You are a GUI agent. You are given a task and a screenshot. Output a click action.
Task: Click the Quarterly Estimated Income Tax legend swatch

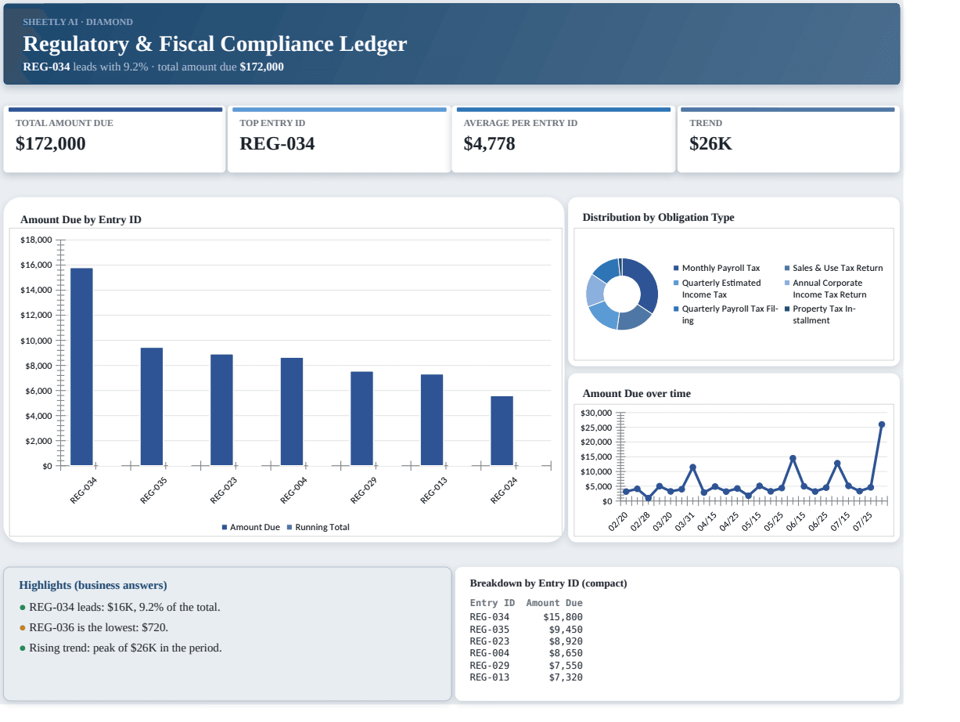tap(676, 283)
